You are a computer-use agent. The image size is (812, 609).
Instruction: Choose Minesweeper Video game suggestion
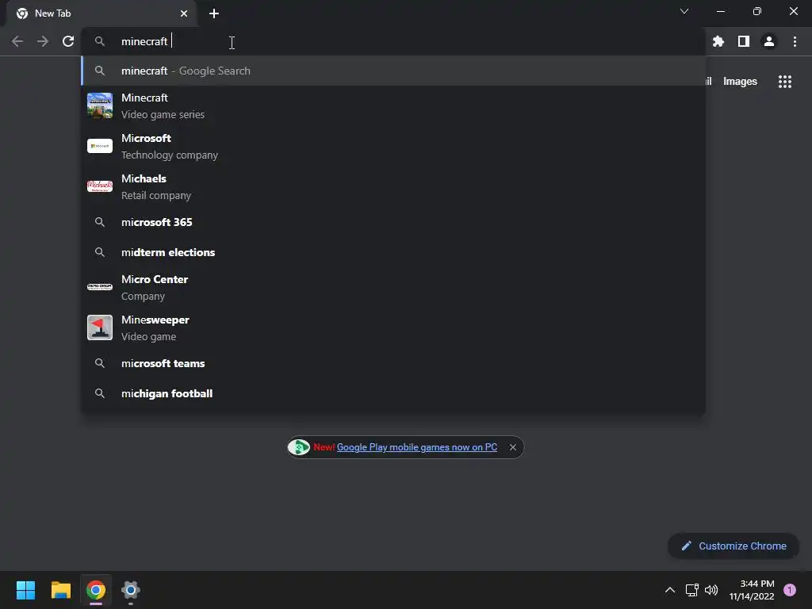tap(393, 327)
